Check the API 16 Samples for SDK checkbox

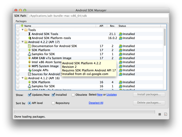pyautogui.click(x=18, y=86)
